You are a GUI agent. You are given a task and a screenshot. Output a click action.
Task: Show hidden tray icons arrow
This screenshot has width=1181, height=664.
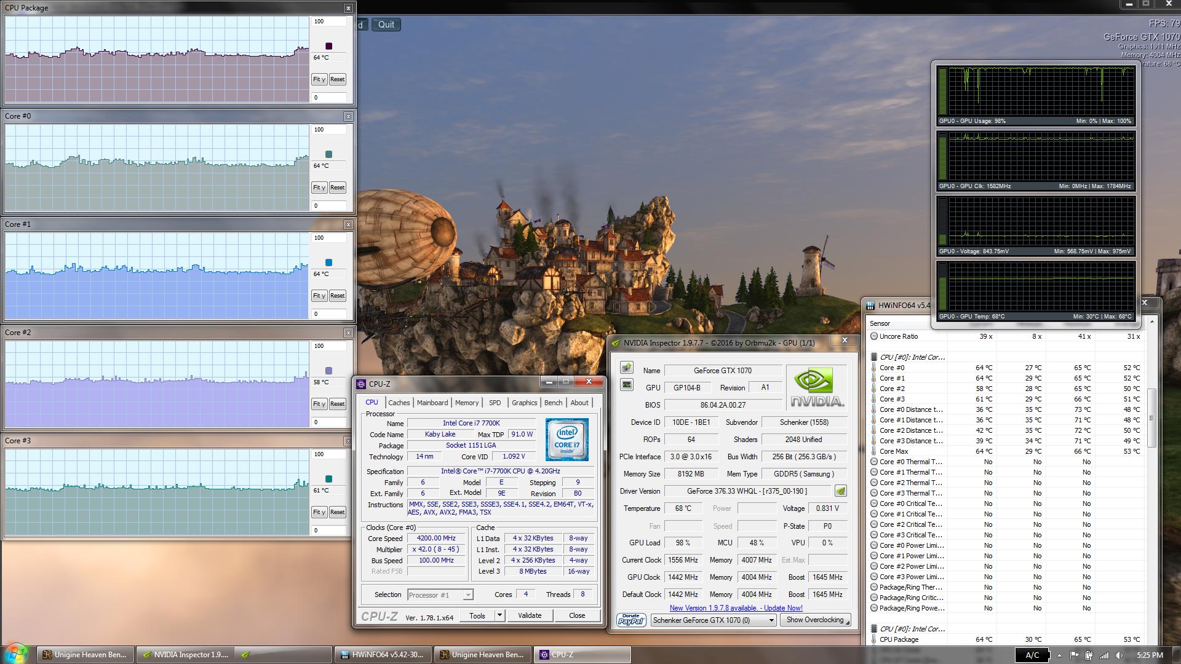click(x=1059, y=655)
